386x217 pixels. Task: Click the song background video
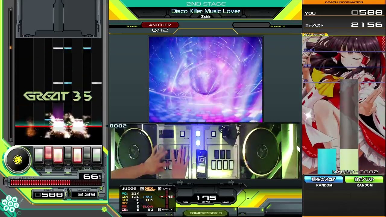coord(205,80)
